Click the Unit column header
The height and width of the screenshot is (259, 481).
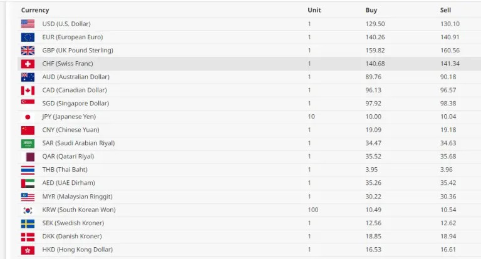coord(314,10)
